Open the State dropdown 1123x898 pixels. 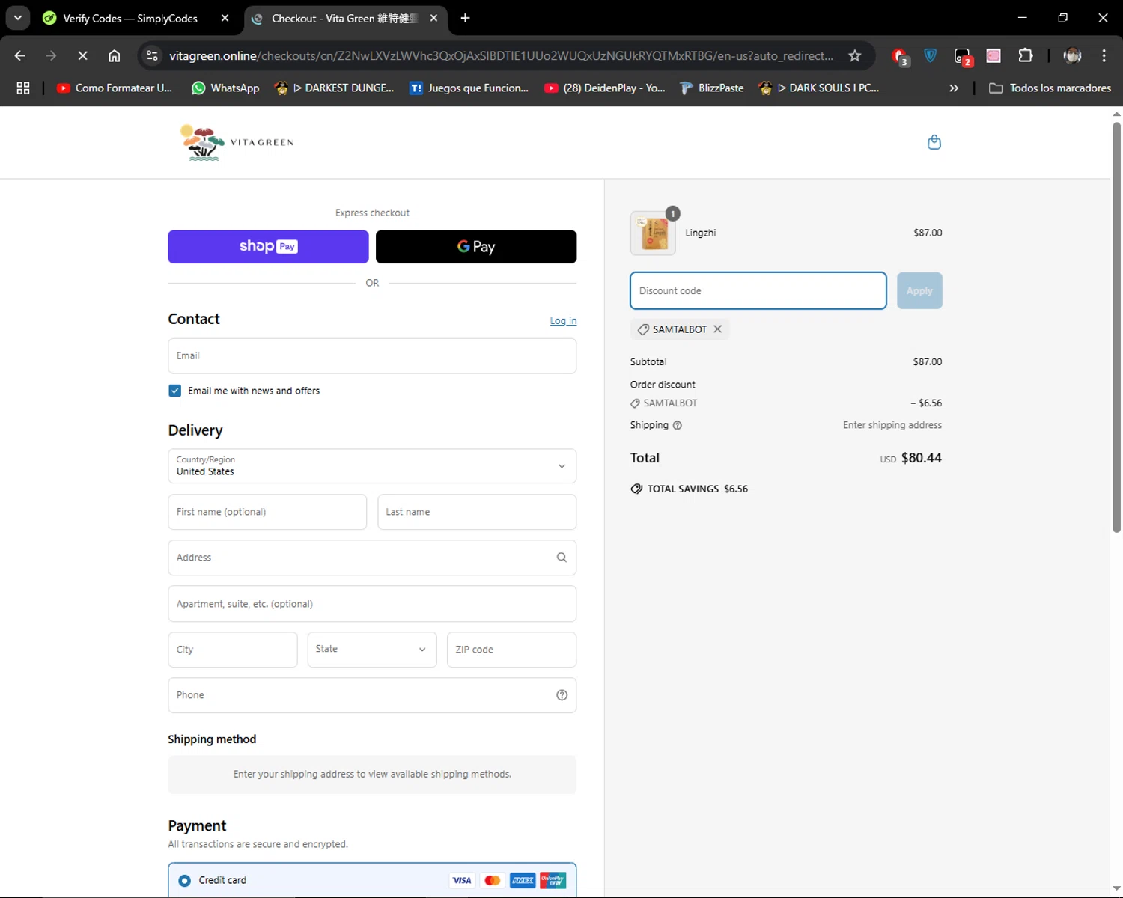tap(372, 650)
